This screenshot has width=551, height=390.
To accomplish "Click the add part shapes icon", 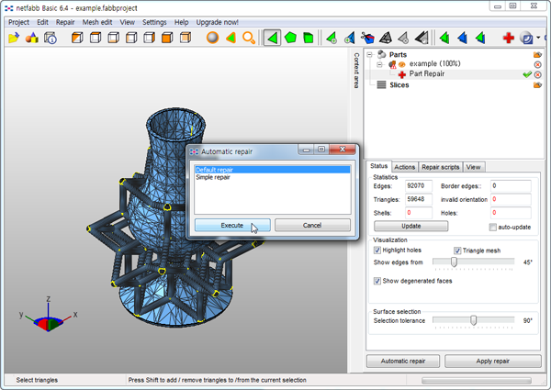I will [x=31, y=38].
